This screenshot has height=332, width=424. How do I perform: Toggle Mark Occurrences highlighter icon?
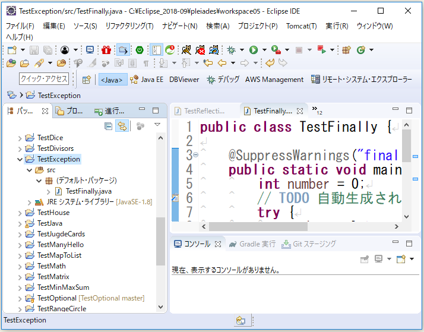tap(92, 64)
